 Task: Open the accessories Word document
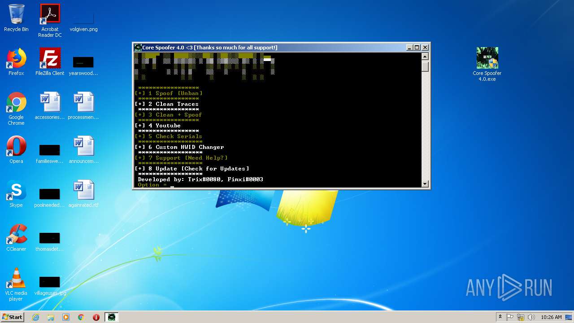[50, 106]
